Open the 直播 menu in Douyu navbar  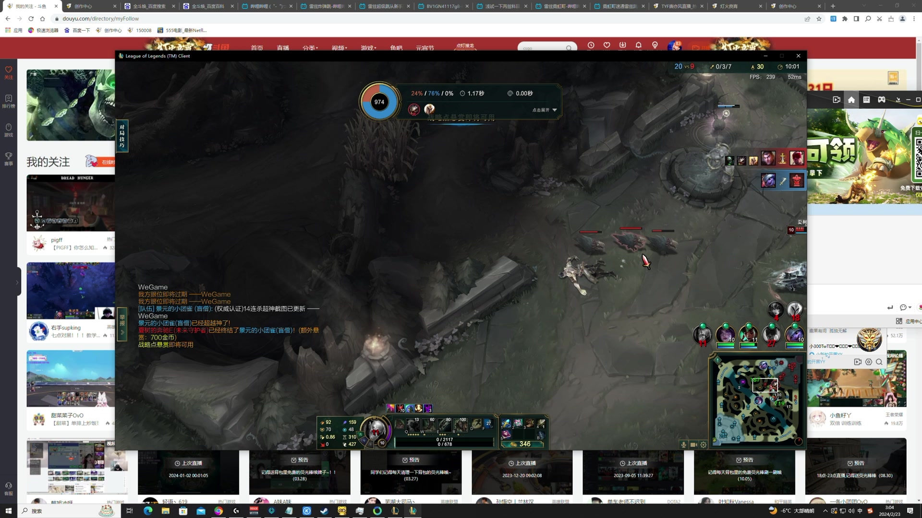click(x=283, y=48)
